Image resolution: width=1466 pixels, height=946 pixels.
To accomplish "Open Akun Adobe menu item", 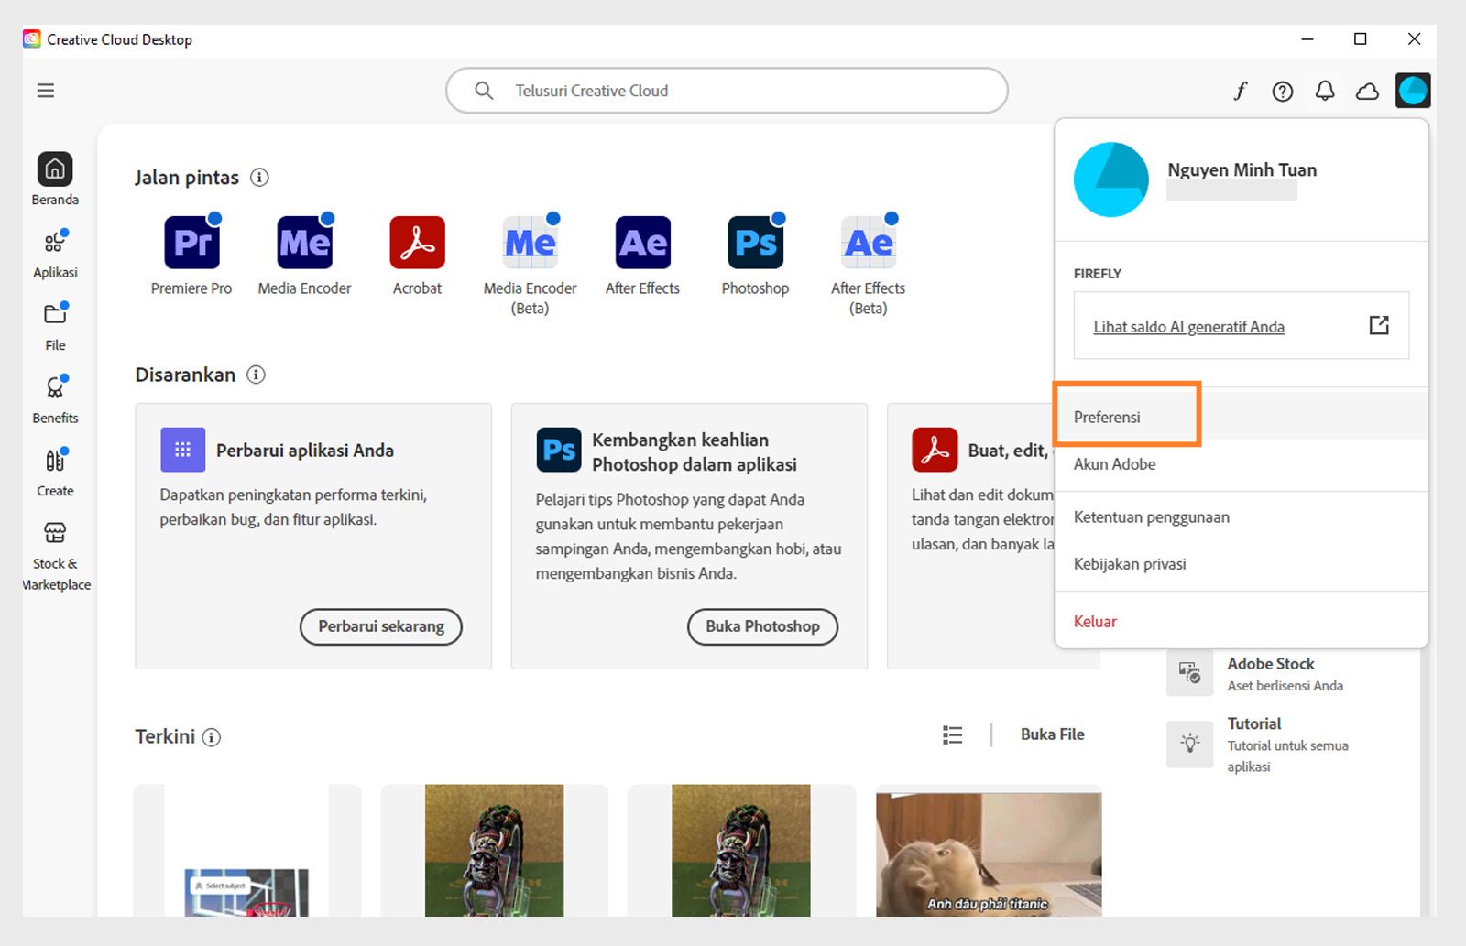I will pos(1114,464).
